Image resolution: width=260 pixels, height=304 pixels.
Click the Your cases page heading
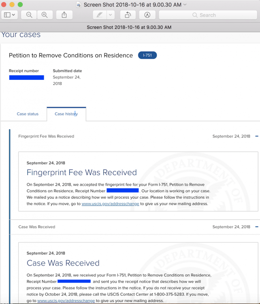coord(21,34)
